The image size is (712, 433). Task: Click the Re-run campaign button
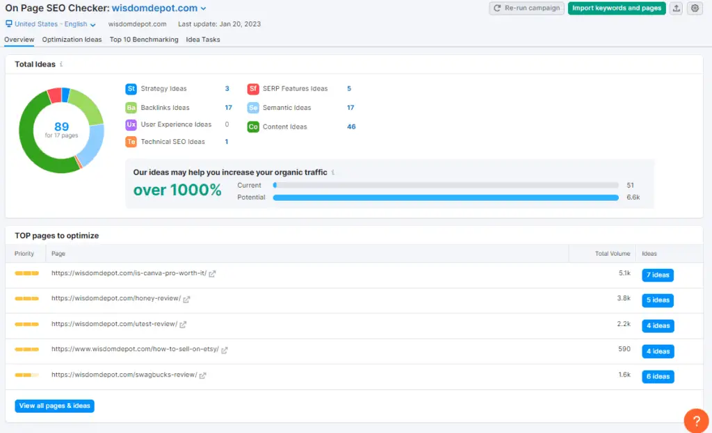pos(527,8)
